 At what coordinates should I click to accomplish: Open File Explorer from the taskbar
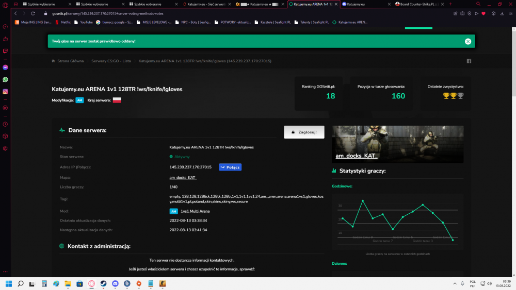point(68,283)
